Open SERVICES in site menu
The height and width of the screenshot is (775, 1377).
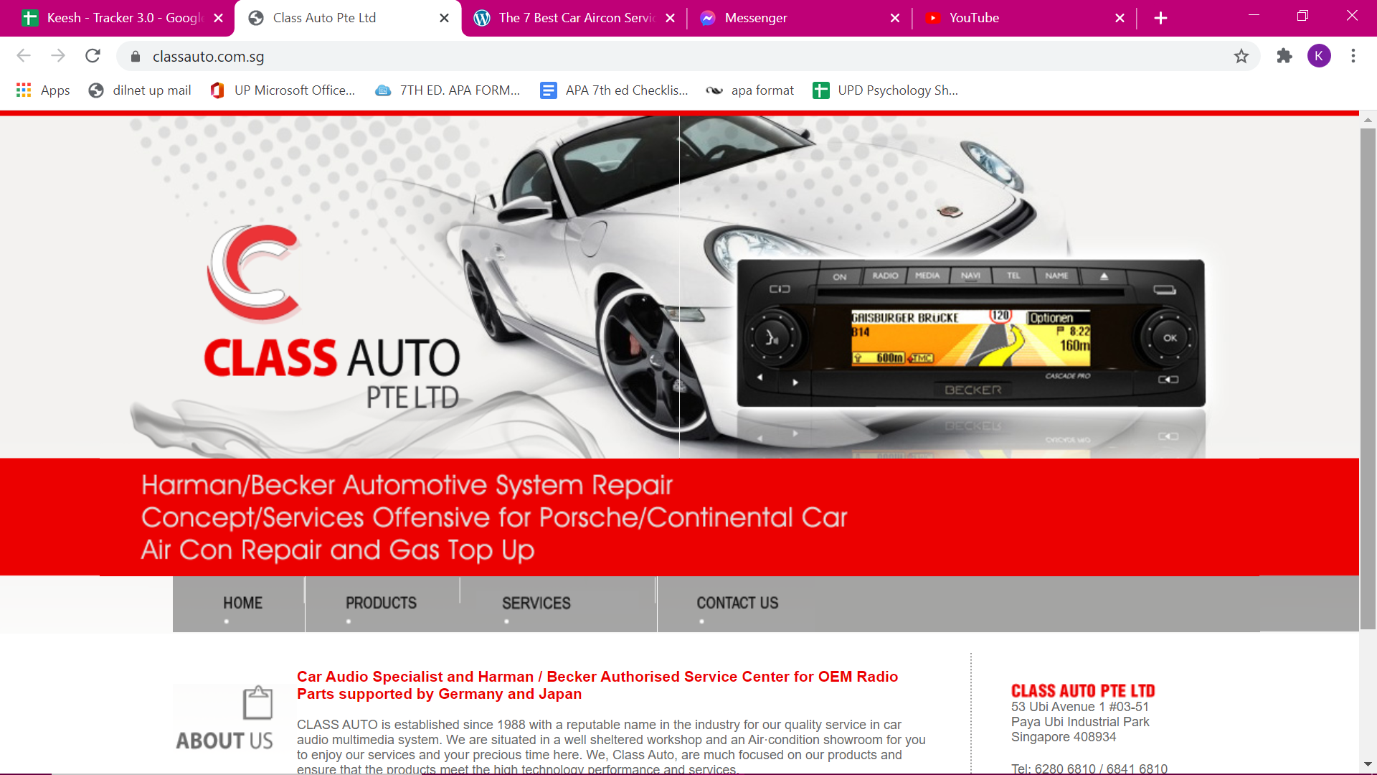coord(536,603)
